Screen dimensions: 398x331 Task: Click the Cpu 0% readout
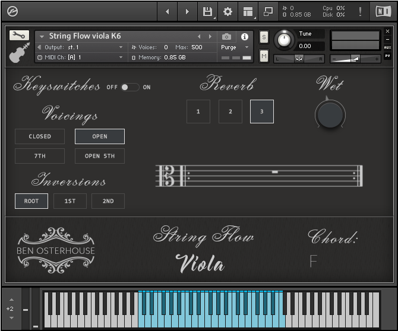coord(333,8)
